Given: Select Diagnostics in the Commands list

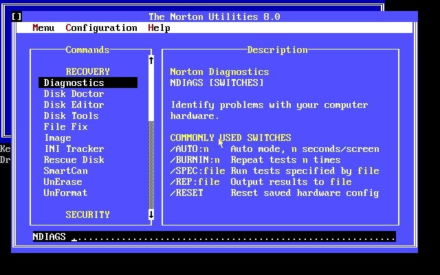Looking at the screenshot, I should (x=88, y=82).
